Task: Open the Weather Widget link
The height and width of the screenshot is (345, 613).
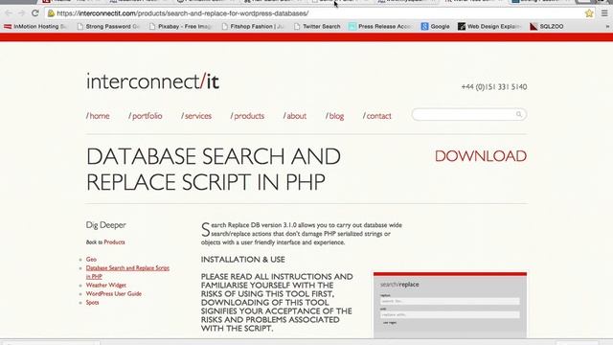Action: click(x=106, y=286)
